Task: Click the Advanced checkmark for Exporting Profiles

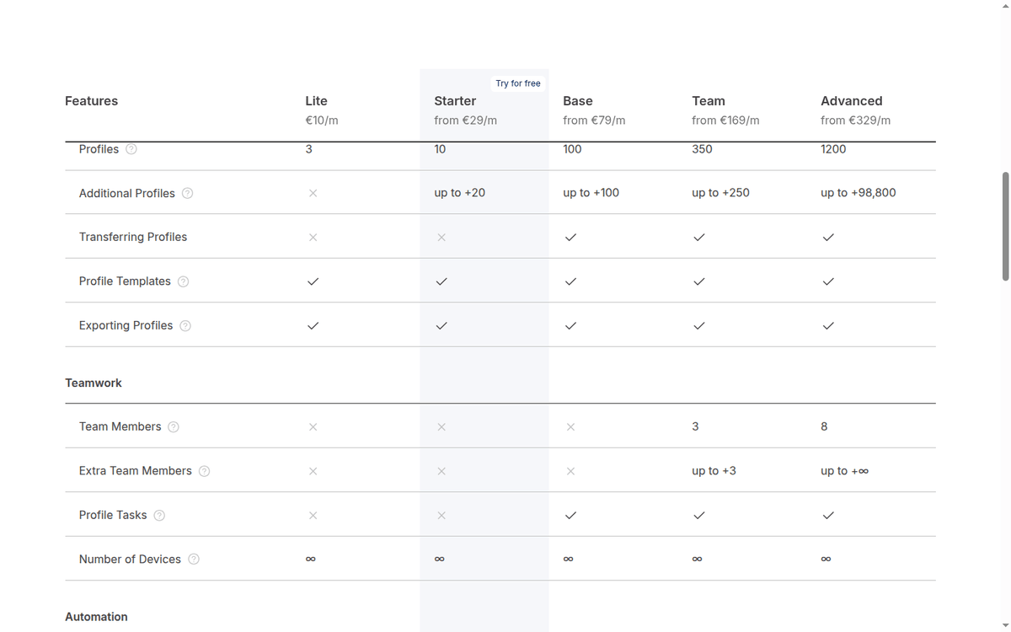Action: [x=828, y=325]
